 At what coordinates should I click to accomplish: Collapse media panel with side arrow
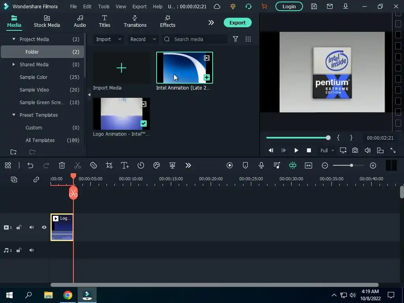tap(89, 95)
